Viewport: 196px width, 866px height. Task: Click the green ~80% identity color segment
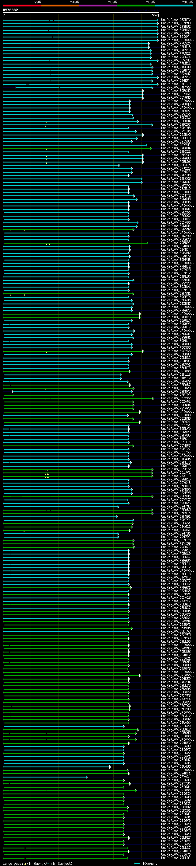(x=136, y=6)
